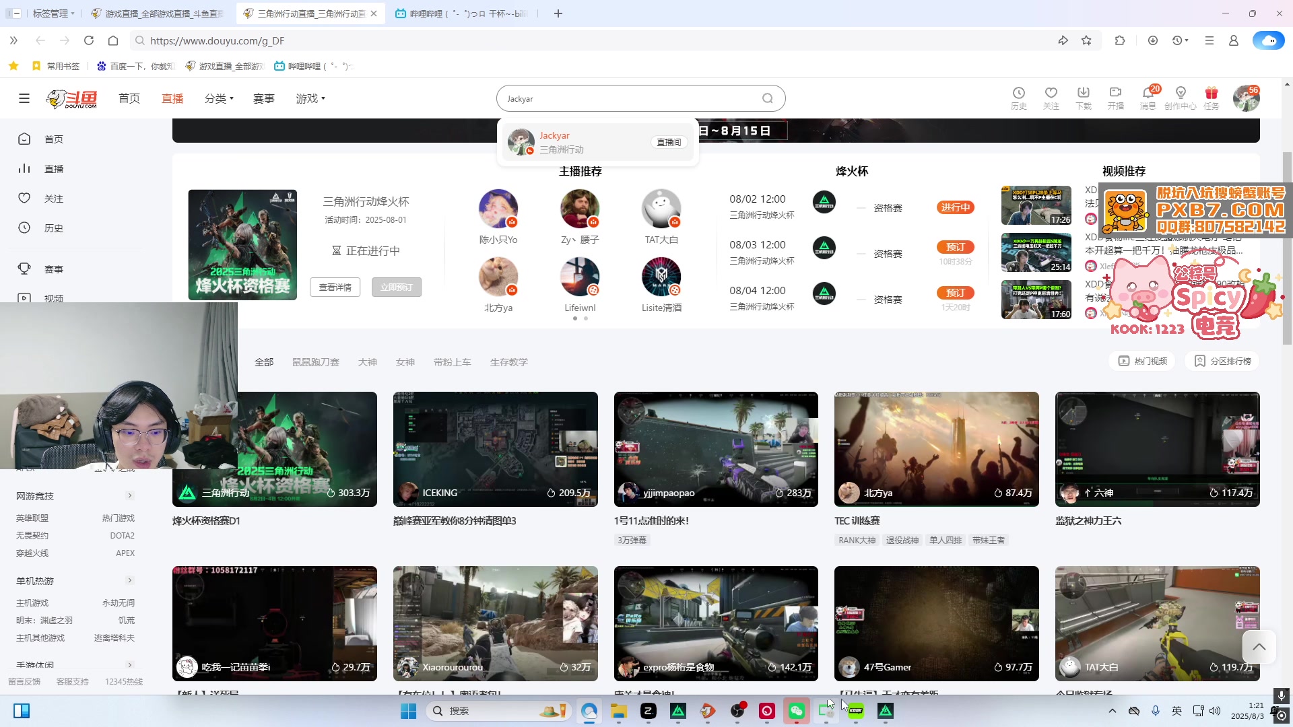Click the 开播 start-streaming icon
The width and height of the screenshot is (1293, 727).
tap(1115, 98)
